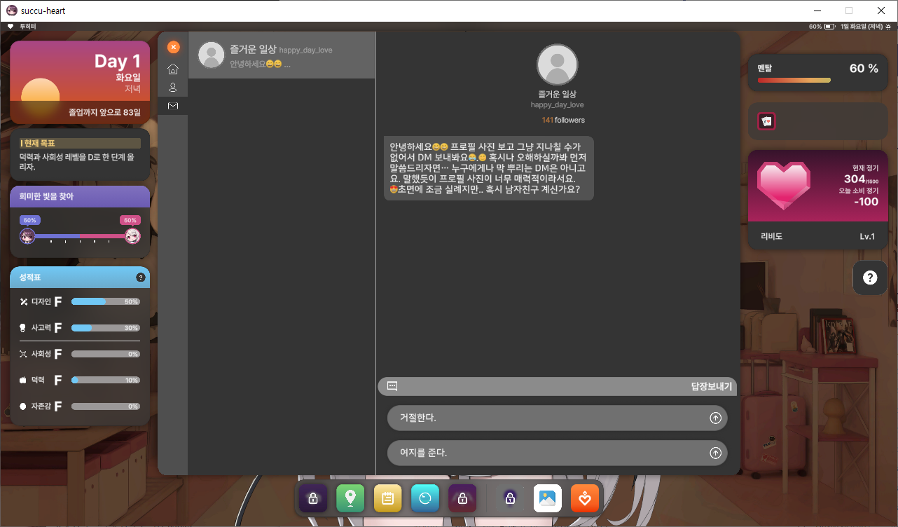Close the messenger panel with orange X
Screen dimensions: 898x527
(x=174, y=47)
